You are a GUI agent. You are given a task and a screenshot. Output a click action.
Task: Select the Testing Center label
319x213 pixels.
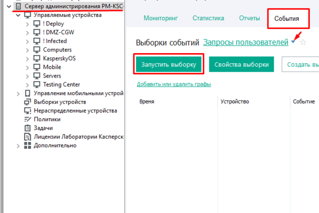tap(62, 84)
